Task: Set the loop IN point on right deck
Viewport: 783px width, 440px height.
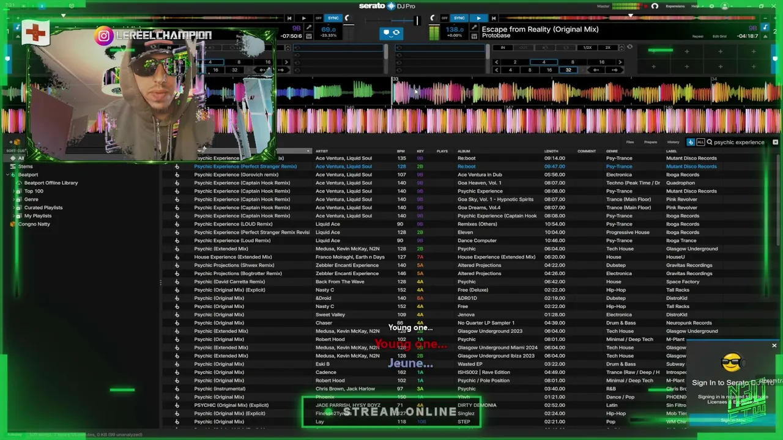Action: (x=503, y=48)
